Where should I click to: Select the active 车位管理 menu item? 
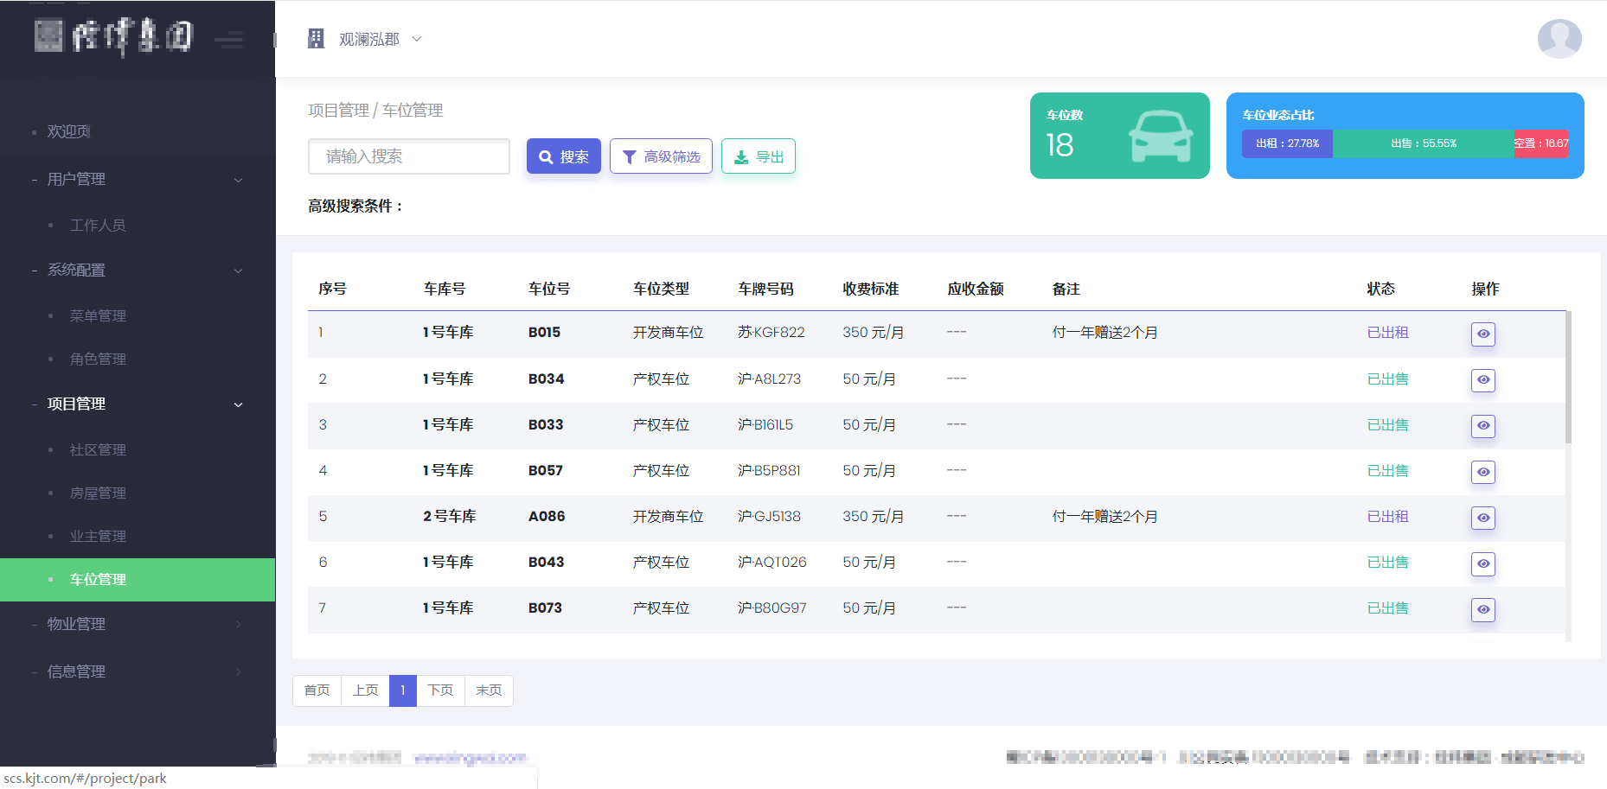point(138,580)
